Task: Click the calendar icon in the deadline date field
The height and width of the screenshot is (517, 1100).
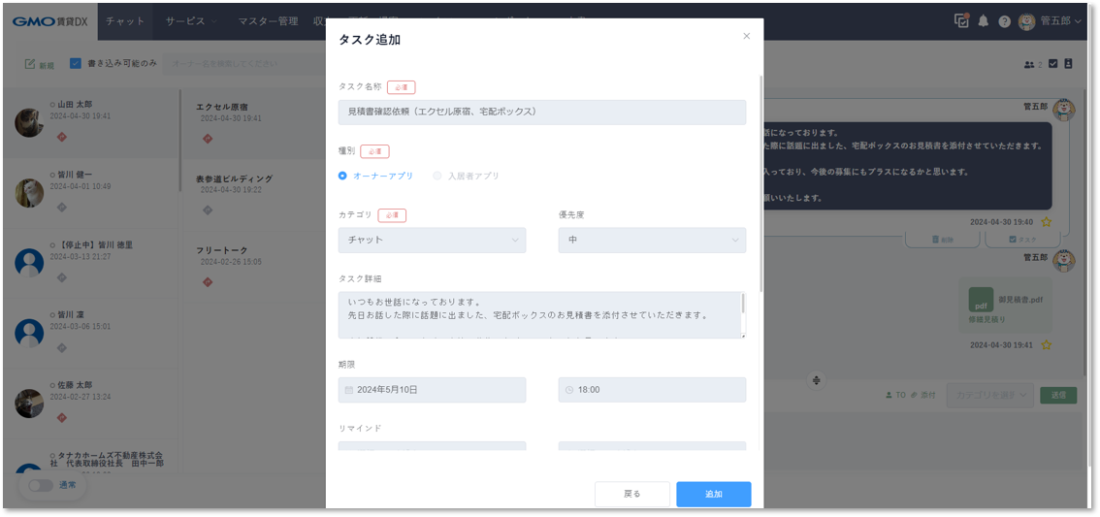Action: click(x=348, y=389)
